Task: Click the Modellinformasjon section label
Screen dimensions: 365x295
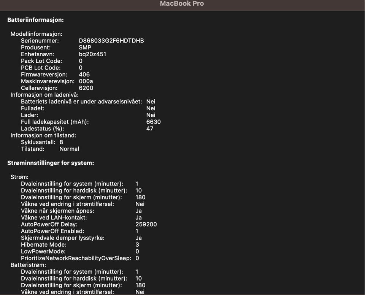Action: (x=36, y=34)
